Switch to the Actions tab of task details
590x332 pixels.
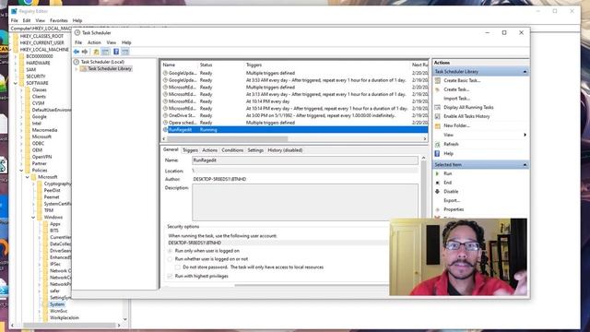[209, 150]
